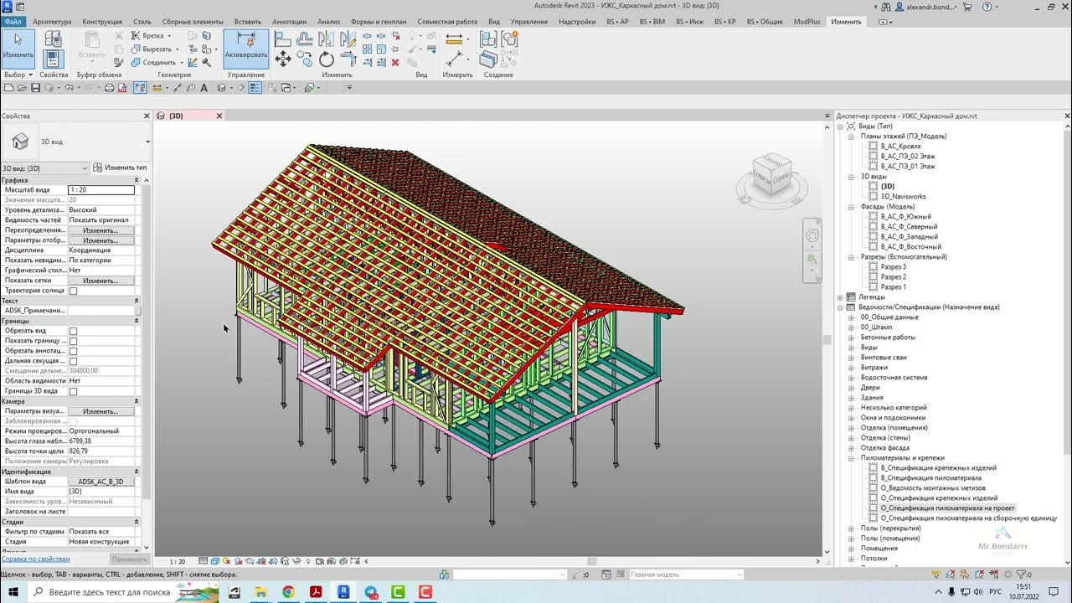Screen dimensions: 1072x603
Task: Expand the Винтовые сваи schedule group
Action: coord(852,358)
